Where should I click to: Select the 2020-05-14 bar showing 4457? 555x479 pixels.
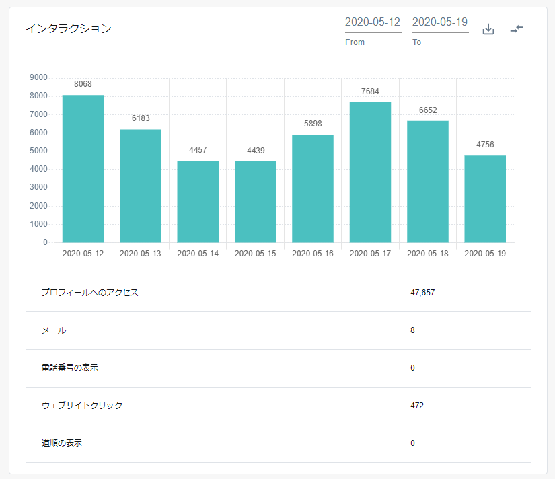pyautogui.click(x=198, y=201)
